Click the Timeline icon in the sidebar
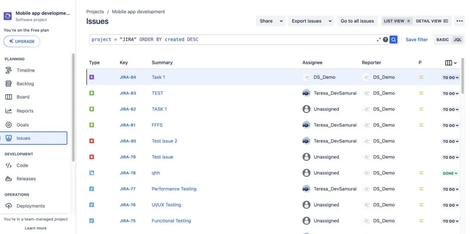 [8, 70]
